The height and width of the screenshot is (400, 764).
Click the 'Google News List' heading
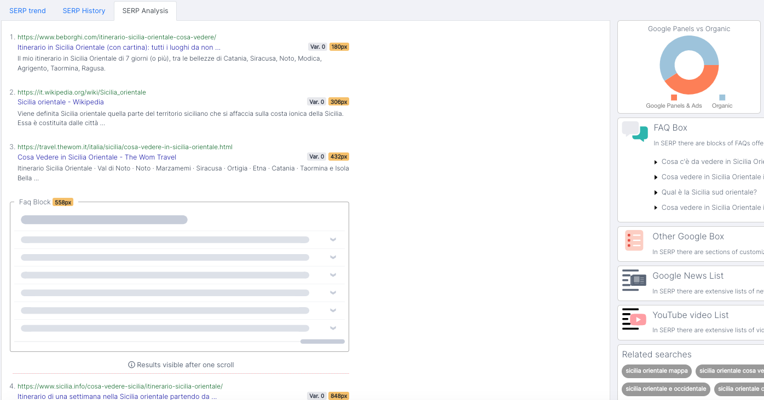688,276
